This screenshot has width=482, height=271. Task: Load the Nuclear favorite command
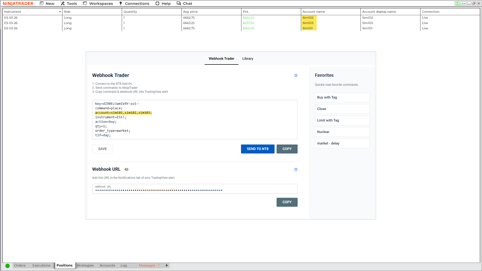point(342,132)
